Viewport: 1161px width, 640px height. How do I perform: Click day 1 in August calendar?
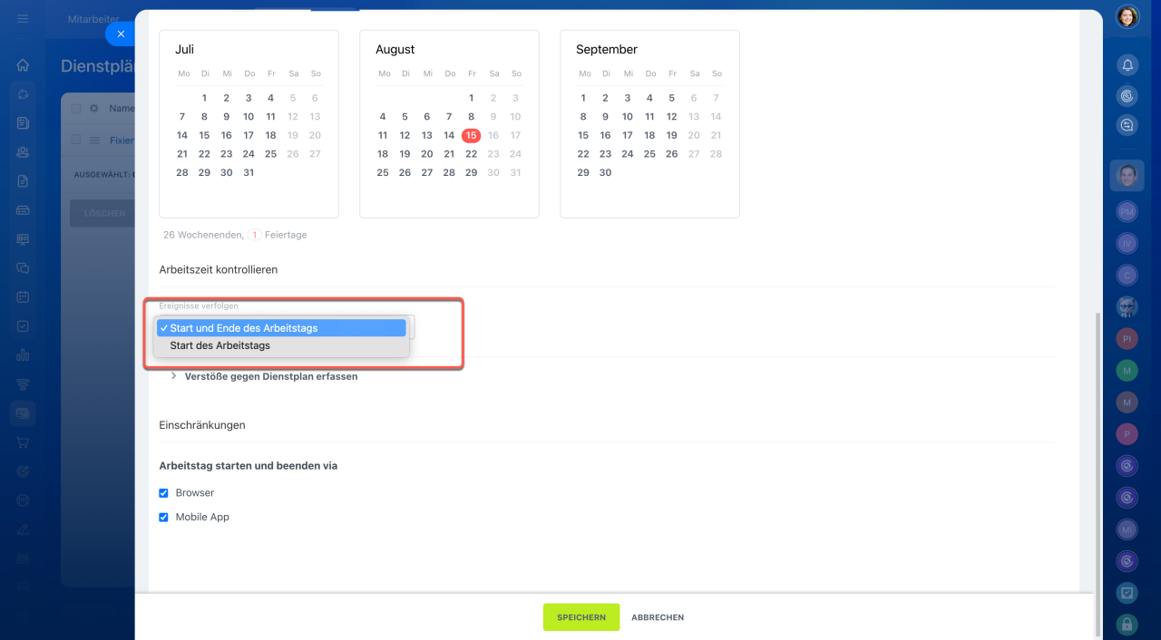coord(471,98)
